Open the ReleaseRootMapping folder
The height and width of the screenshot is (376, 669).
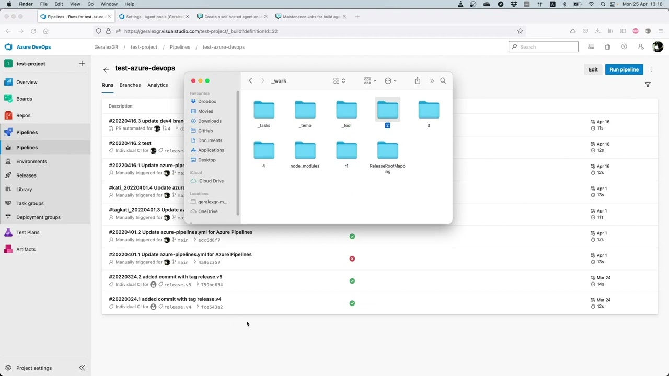point(387,157)
